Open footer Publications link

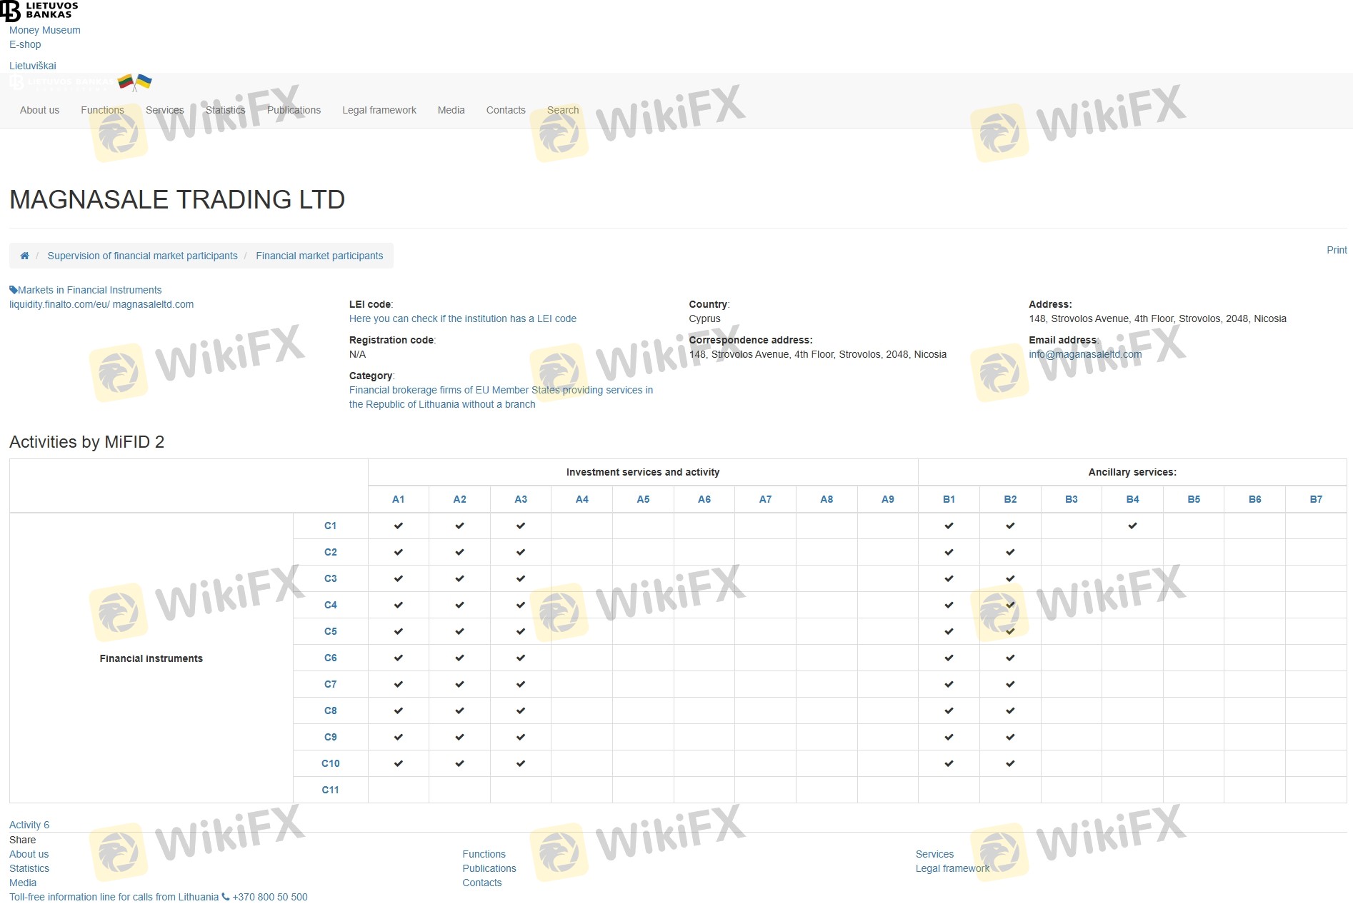pyautogui.click(x=489, y=868)
